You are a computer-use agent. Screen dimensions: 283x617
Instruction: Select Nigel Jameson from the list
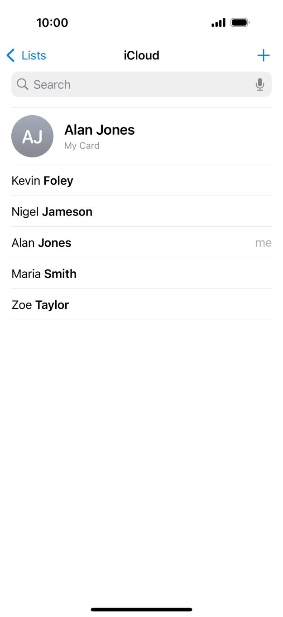coord(52,212)
